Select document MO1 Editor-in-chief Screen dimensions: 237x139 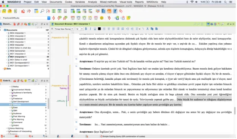(19, 60)
